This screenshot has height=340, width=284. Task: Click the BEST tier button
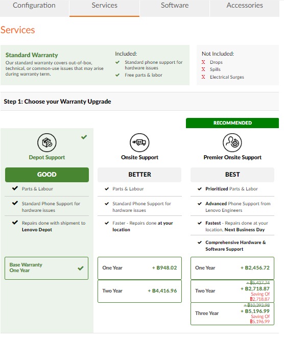[x=232, y=175]
